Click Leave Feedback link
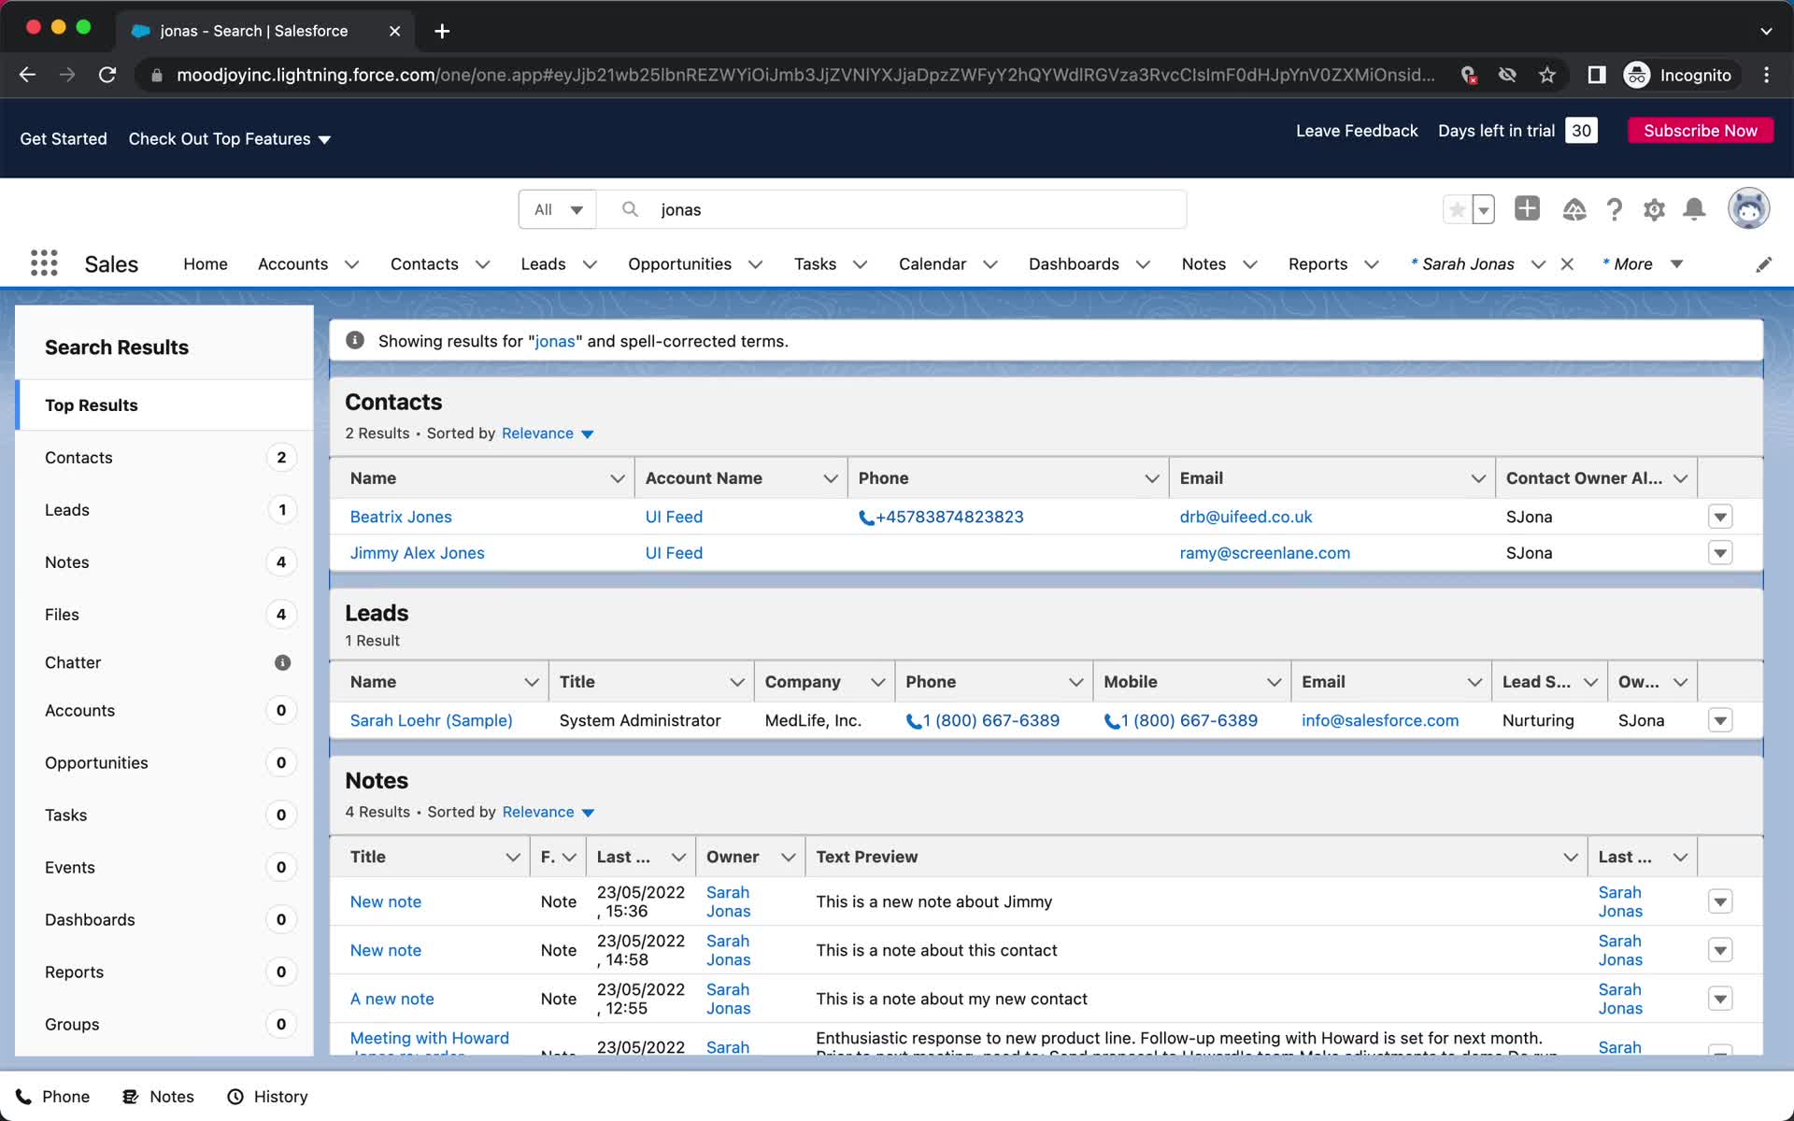This screenshot has width=1794, height=1121. (x=1357, y=131)
